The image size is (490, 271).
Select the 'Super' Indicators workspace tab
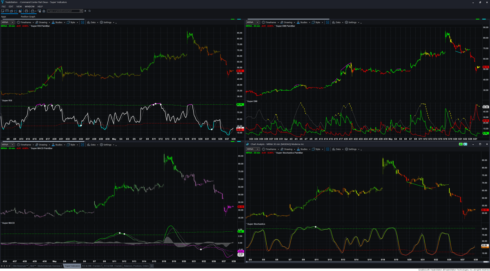pos(72,266)
